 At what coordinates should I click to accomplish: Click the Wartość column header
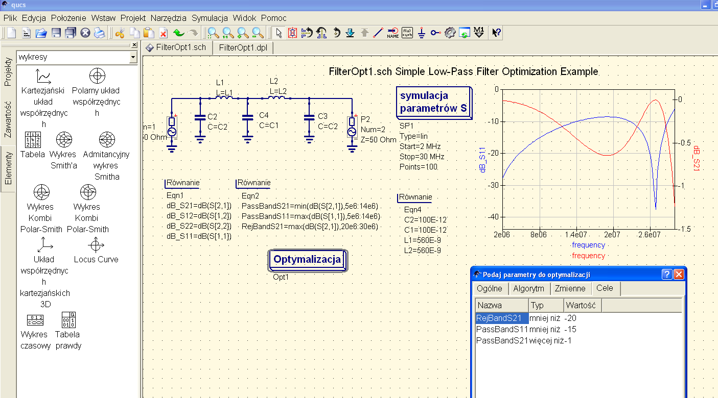(582, 305)
